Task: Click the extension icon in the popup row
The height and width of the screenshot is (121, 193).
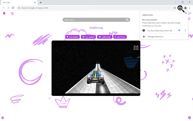Action: coord(144,31)
